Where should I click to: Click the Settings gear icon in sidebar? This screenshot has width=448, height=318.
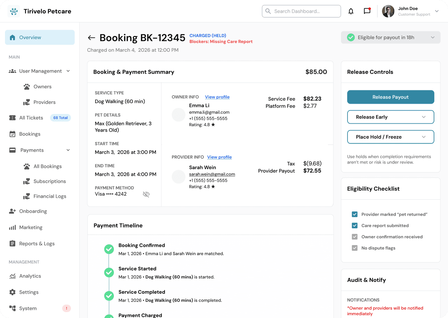click(12, 292)
